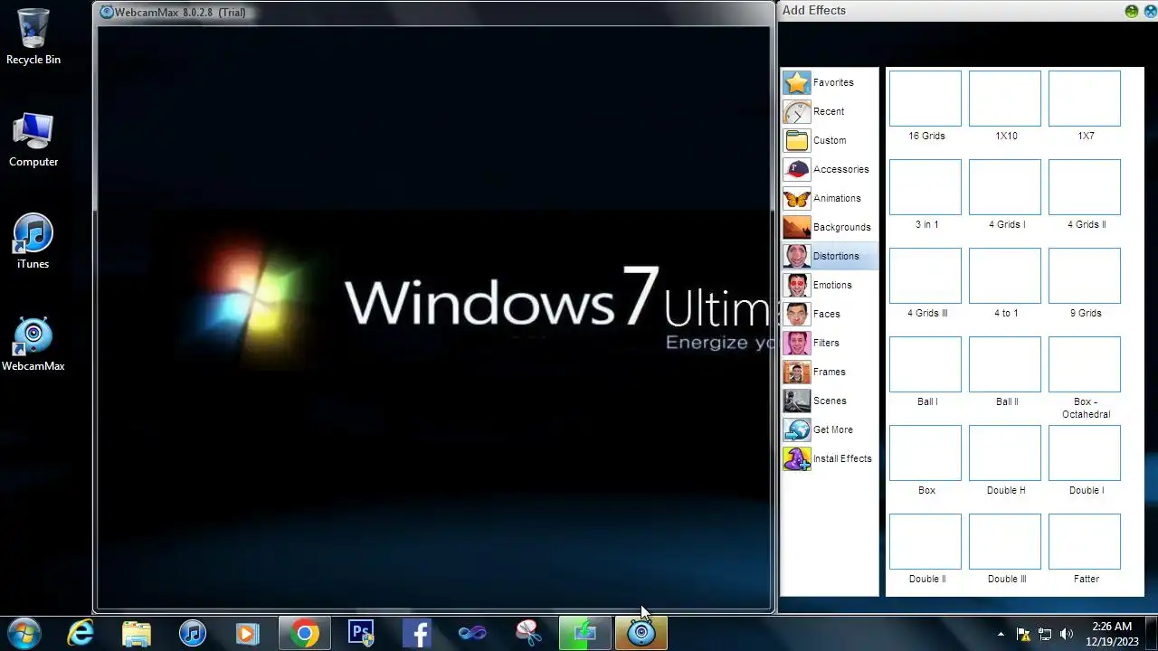Select the Filters category
This screenshot has width=1158, height=651.
[830, 343]
